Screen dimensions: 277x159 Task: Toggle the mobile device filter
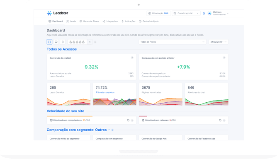(x=63, y=42)
